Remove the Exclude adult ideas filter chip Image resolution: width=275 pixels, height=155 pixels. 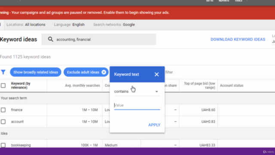click(104, 72)
